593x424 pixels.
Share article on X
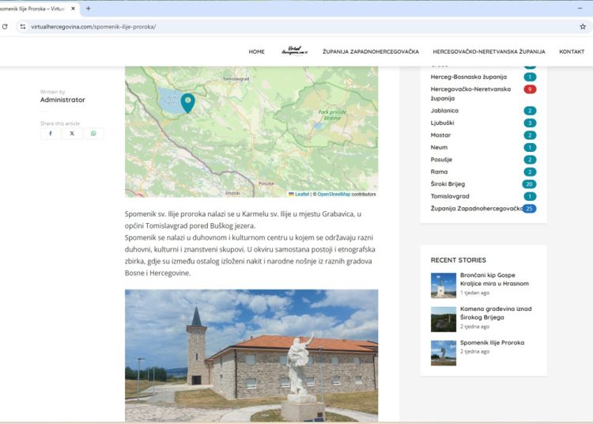pyautogui.click(x=72, y=134)
